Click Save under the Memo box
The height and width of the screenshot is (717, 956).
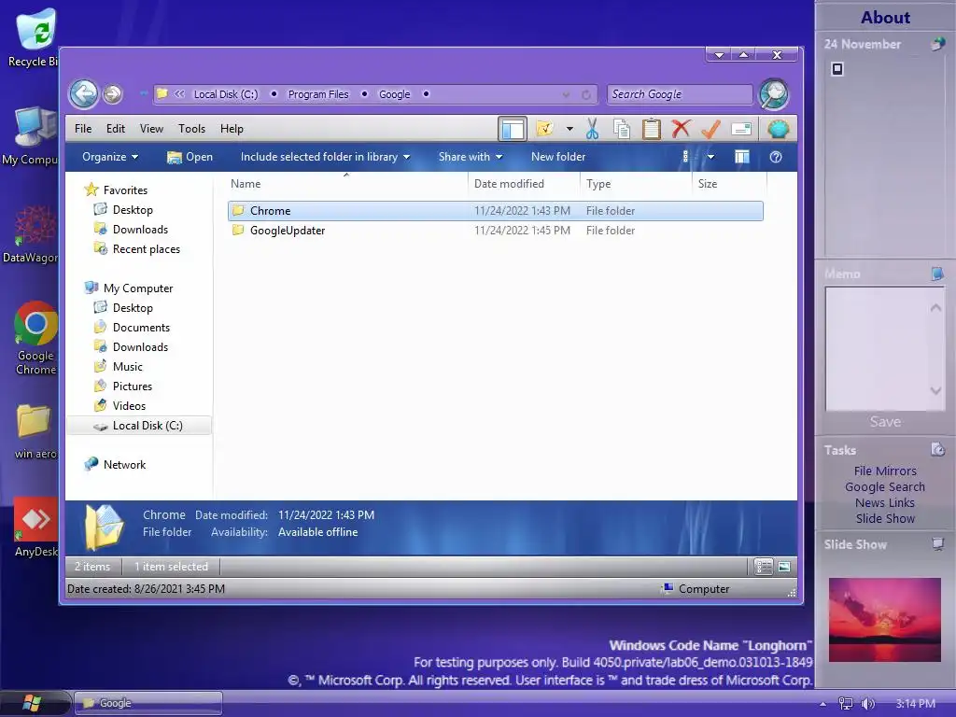tap(885, 421)
